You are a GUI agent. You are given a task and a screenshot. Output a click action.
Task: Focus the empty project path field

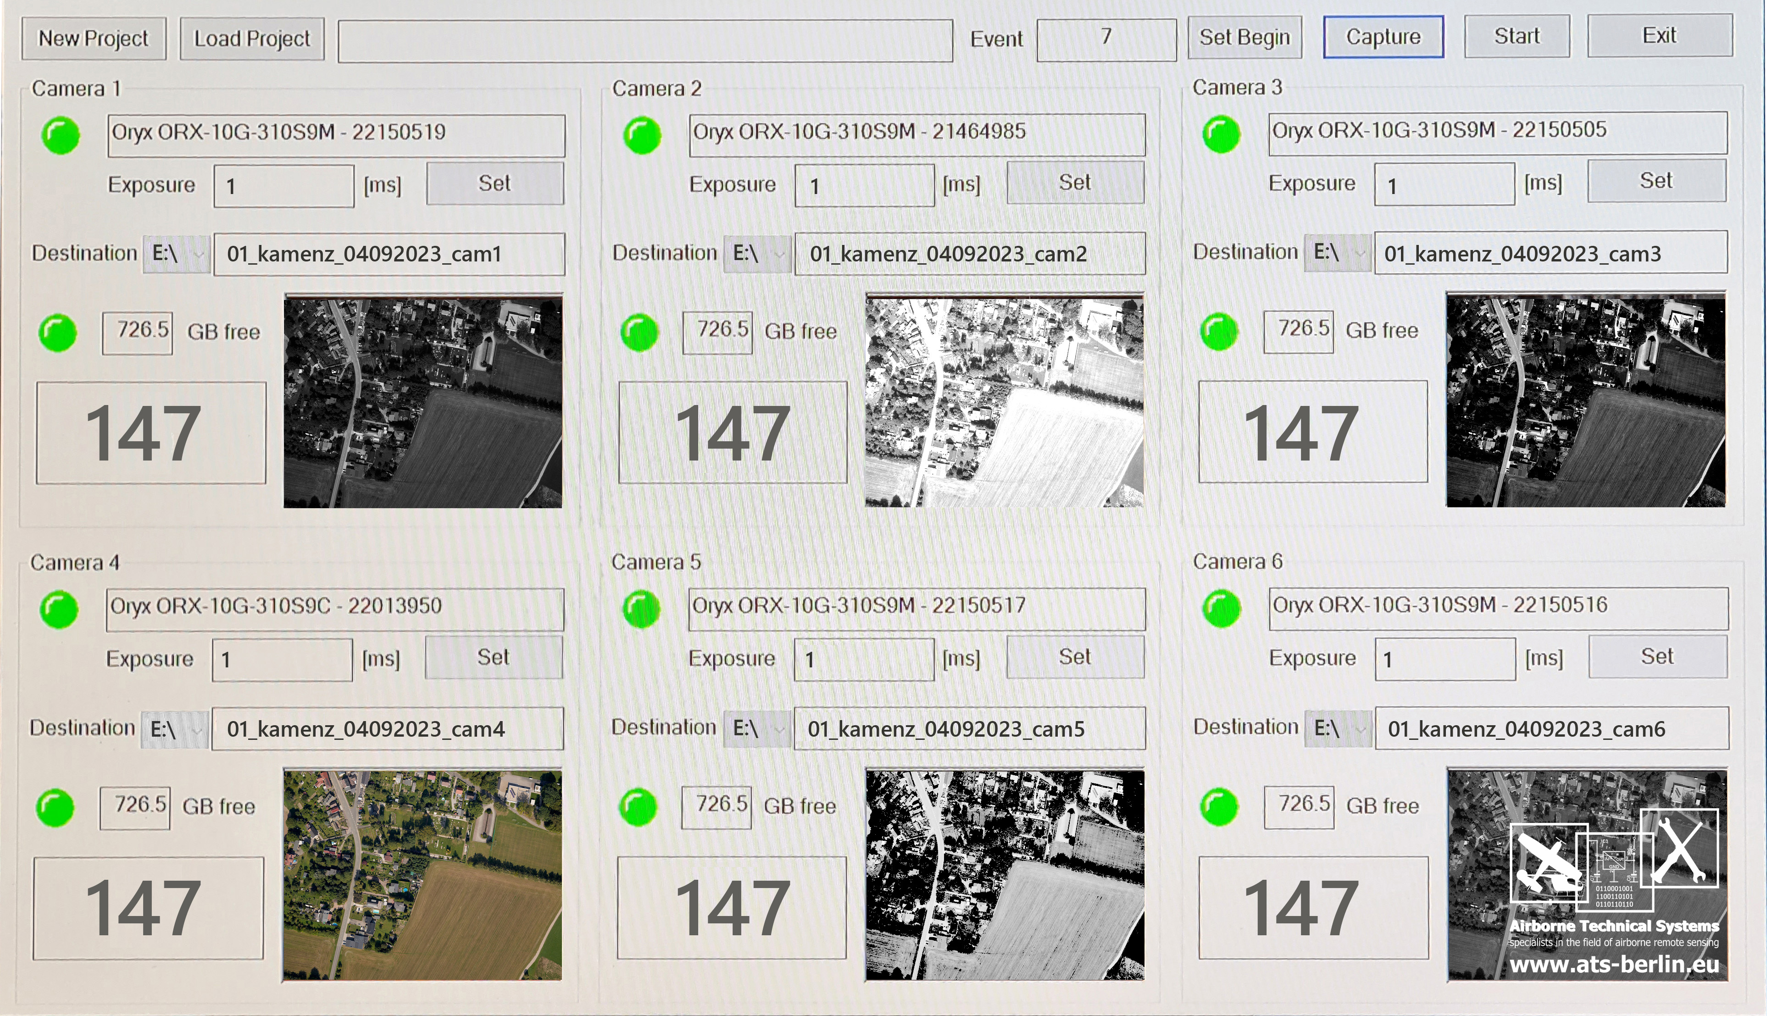[x=645, y=41]
